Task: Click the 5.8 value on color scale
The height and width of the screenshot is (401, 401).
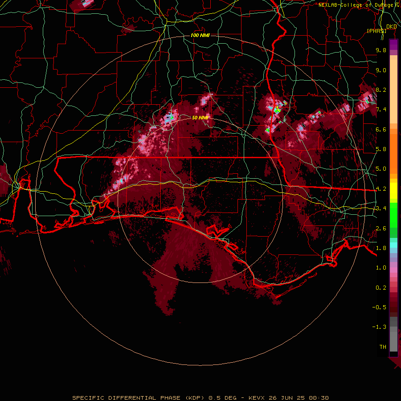Action: (x=381, y=149)
